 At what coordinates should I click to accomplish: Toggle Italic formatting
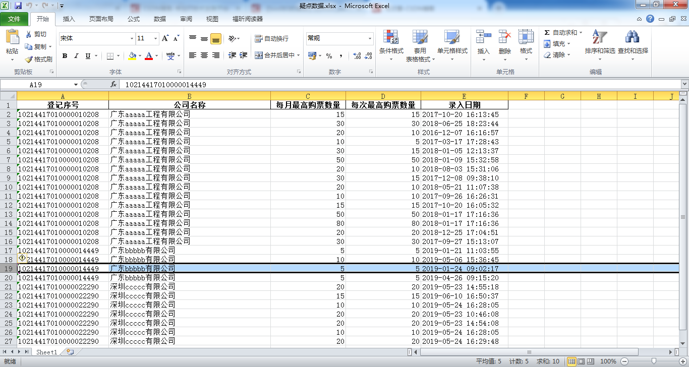click(76, 56)
